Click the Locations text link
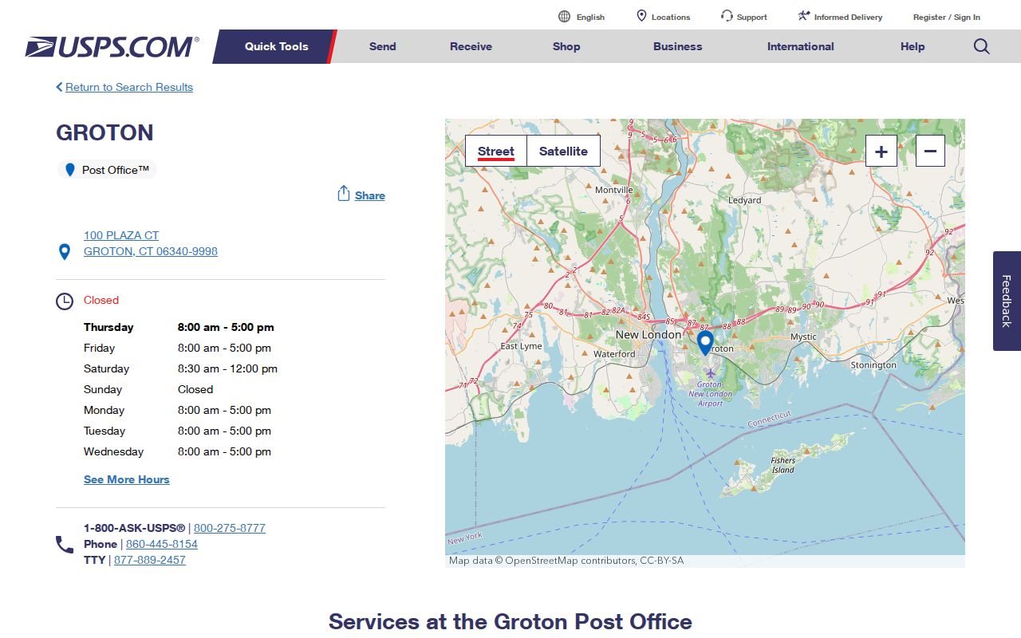Image resolution: width=1021 pixels, height=638 pixels. point(671,17)
